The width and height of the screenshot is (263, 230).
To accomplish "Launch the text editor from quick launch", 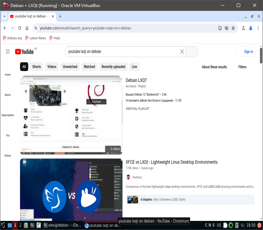I will point(39,225).
